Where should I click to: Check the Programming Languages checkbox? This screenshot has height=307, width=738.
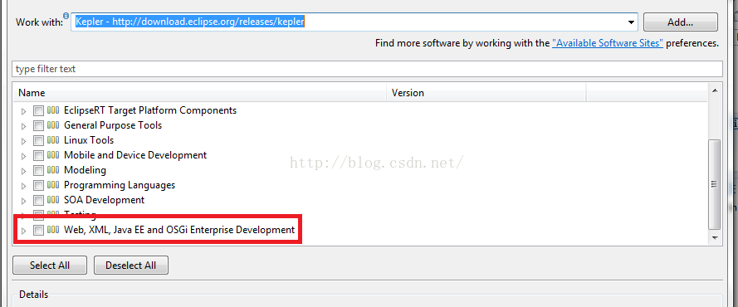pyautogui.click(x=38, y=186)
